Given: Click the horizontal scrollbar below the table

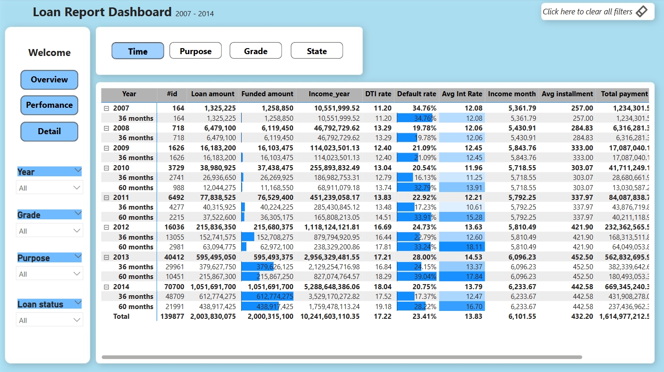Looking at the screenshot, I should tap(341, 357).
